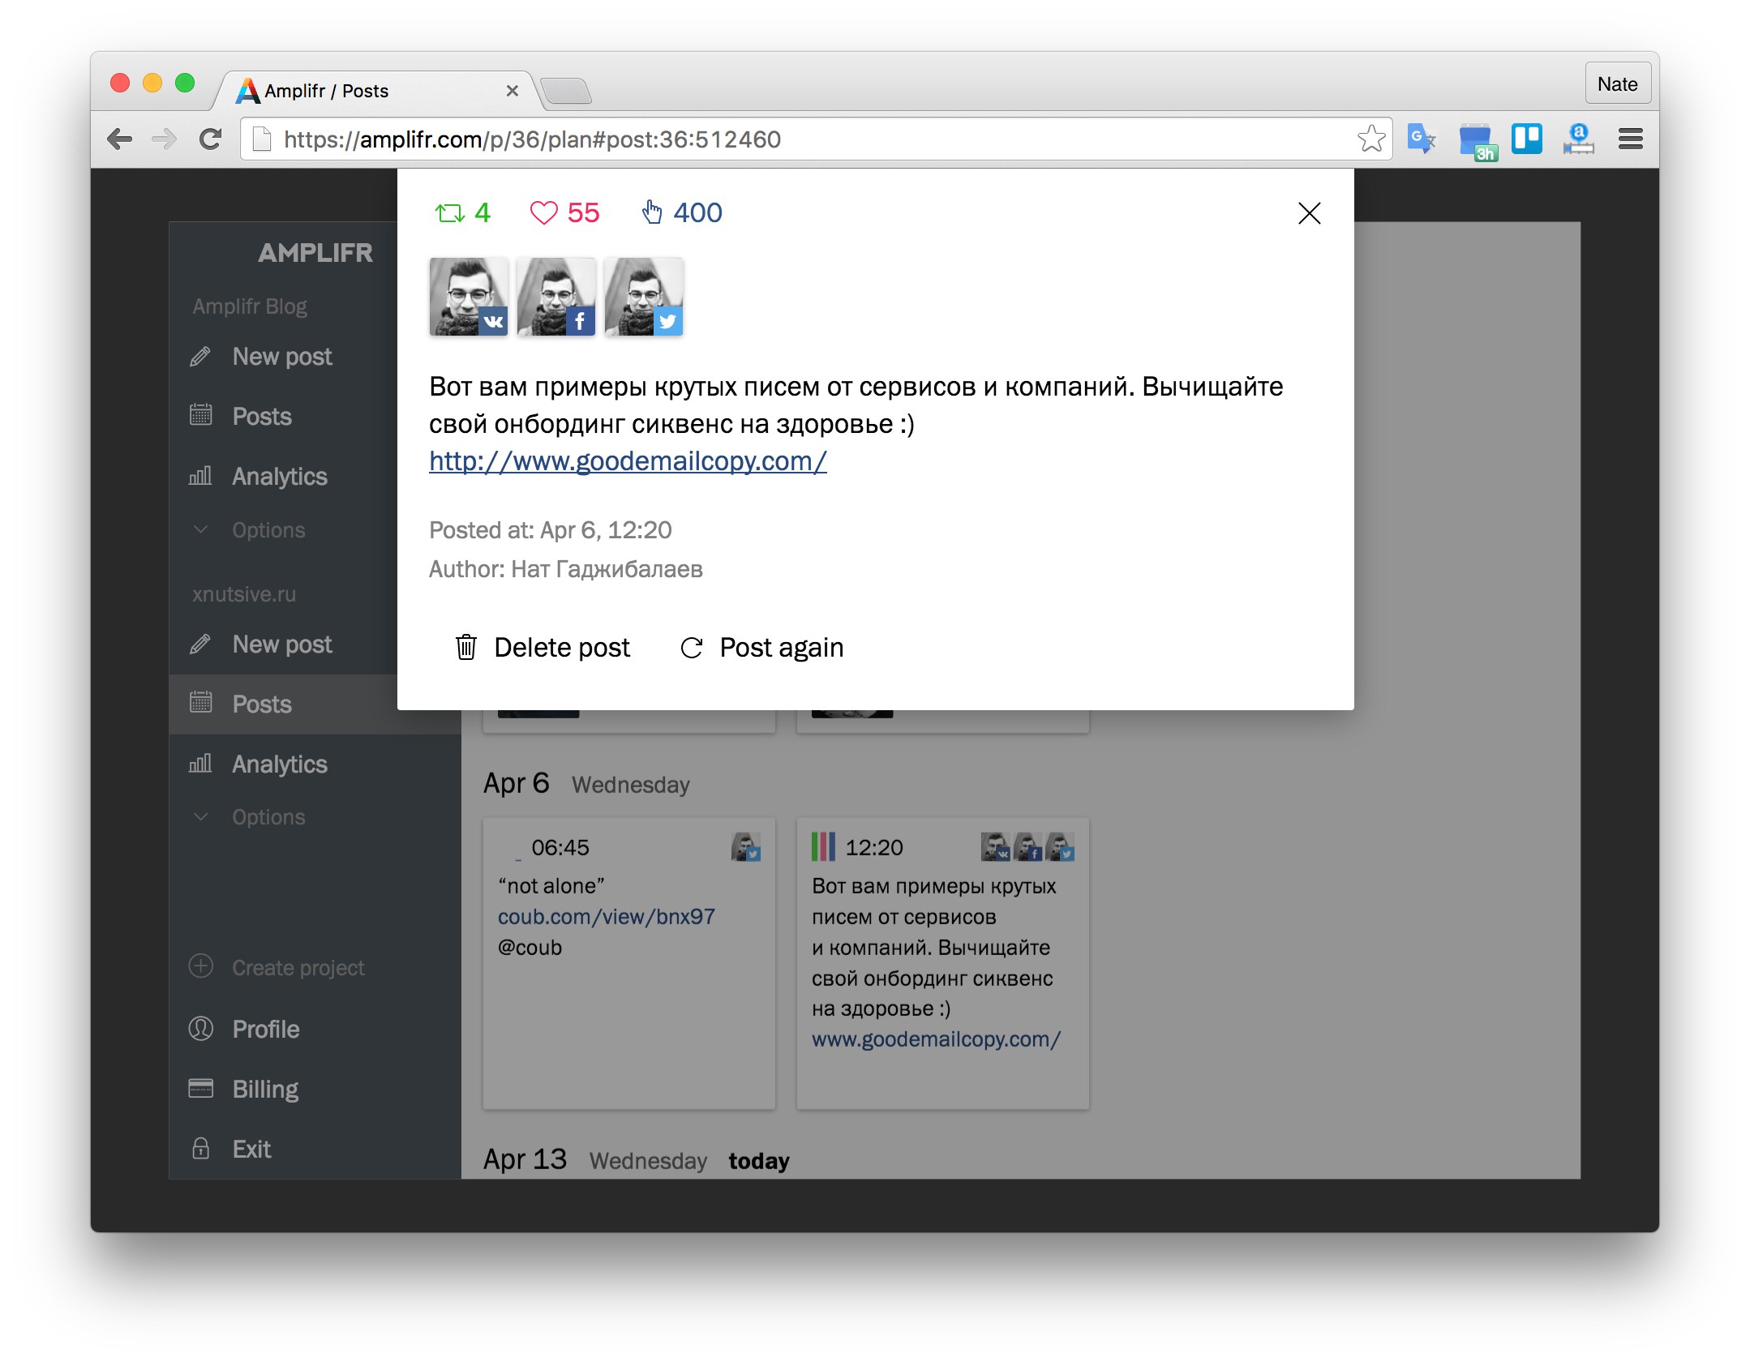Close the Amplifr / Posts tab
The width and height of the screenshot is (1750, 1362).
(x=512, y=91)
